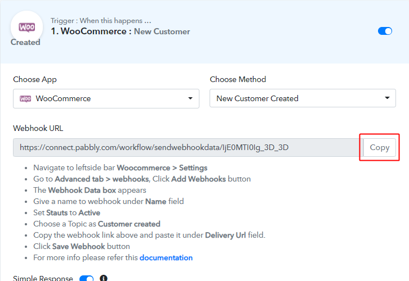Click the 'Simple Response' label

coord(43,278)
